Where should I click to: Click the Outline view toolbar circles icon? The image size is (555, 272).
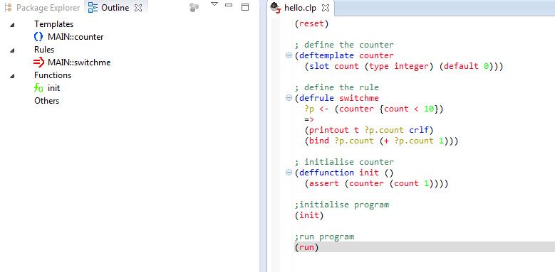194,7
